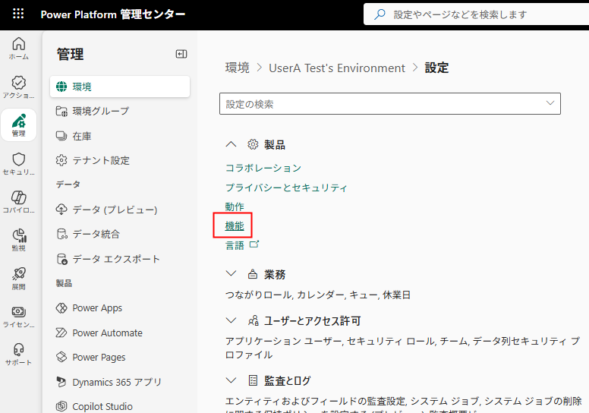Image resolution: width=589 pixels, height=413 pixels.
Task: Select 環境グループ in the navigation
Action: tap(101, 112)
